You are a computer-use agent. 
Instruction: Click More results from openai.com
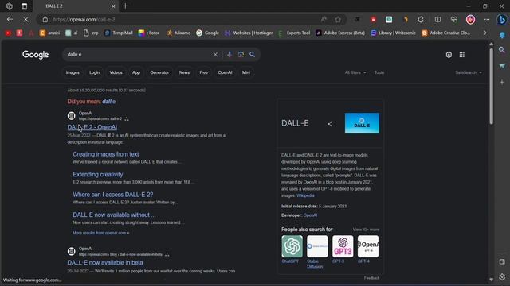click(101, 233)
